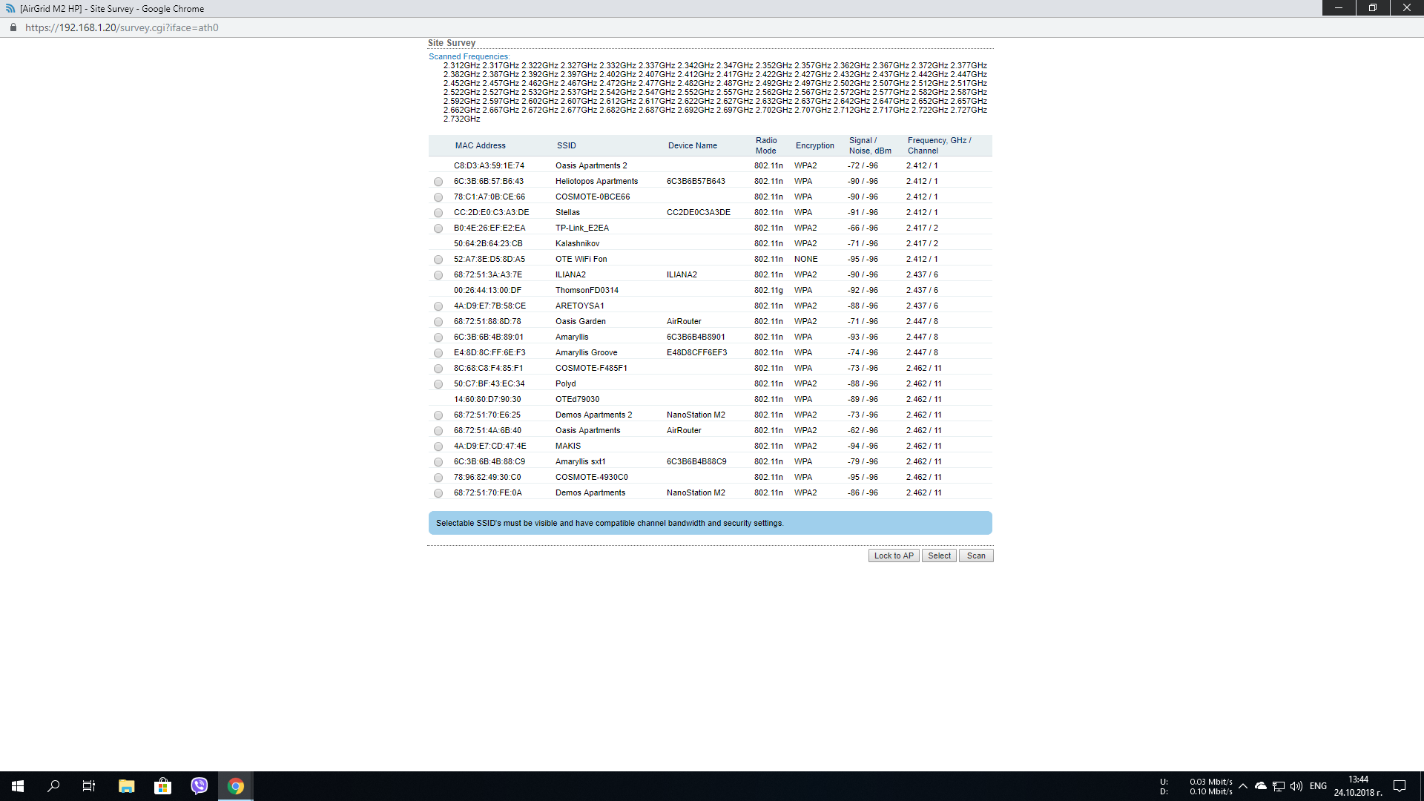
Task: Click the Scan button
Action: point(976,556)
